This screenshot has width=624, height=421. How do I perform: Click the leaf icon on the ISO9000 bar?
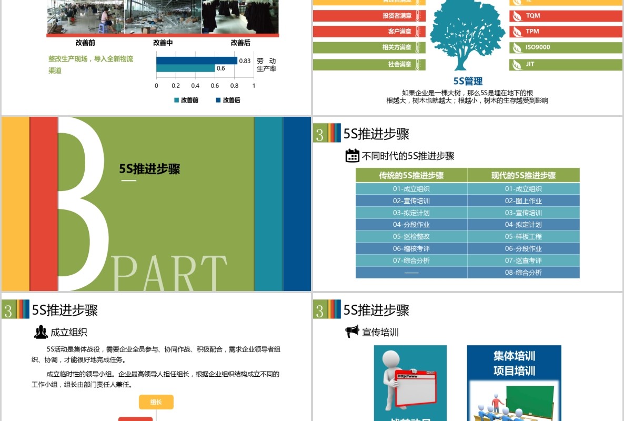point(517,48)
